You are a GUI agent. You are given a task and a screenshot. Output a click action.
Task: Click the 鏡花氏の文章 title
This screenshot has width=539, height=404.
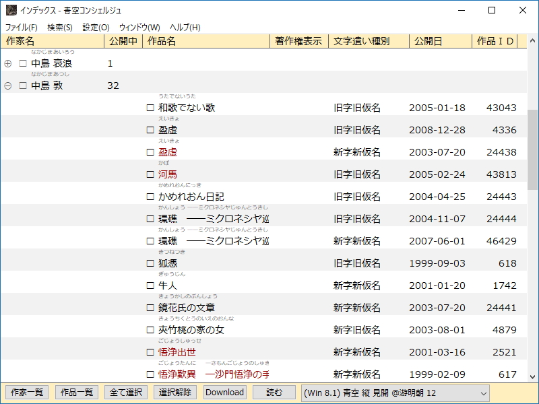[187, 308]
